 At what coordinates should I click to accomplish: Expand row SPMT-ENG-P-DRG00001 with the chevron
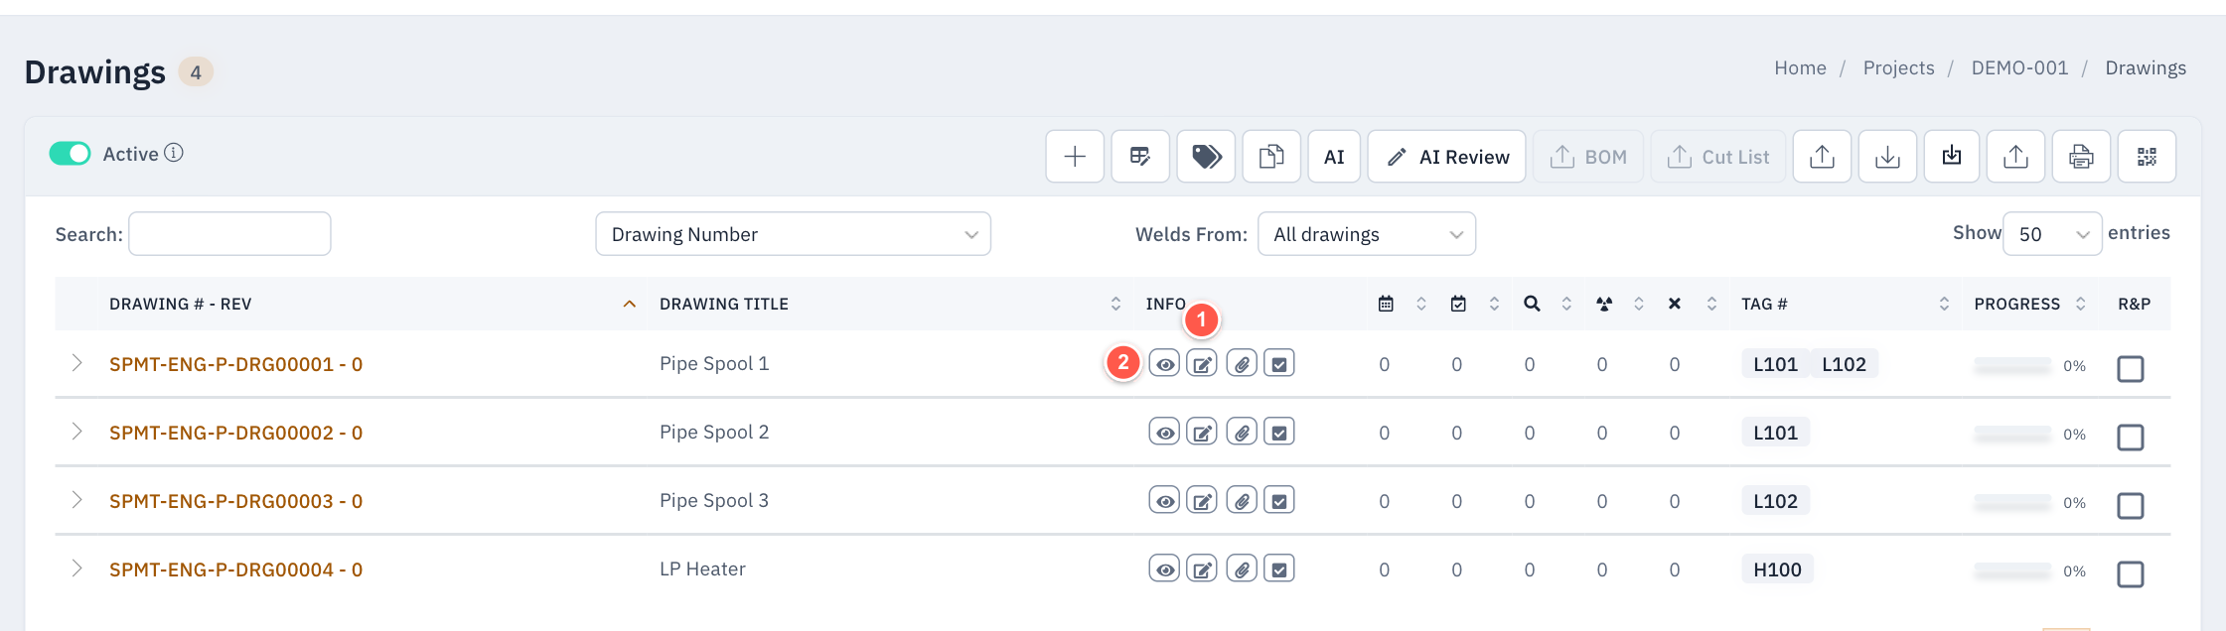pos(76,363)
